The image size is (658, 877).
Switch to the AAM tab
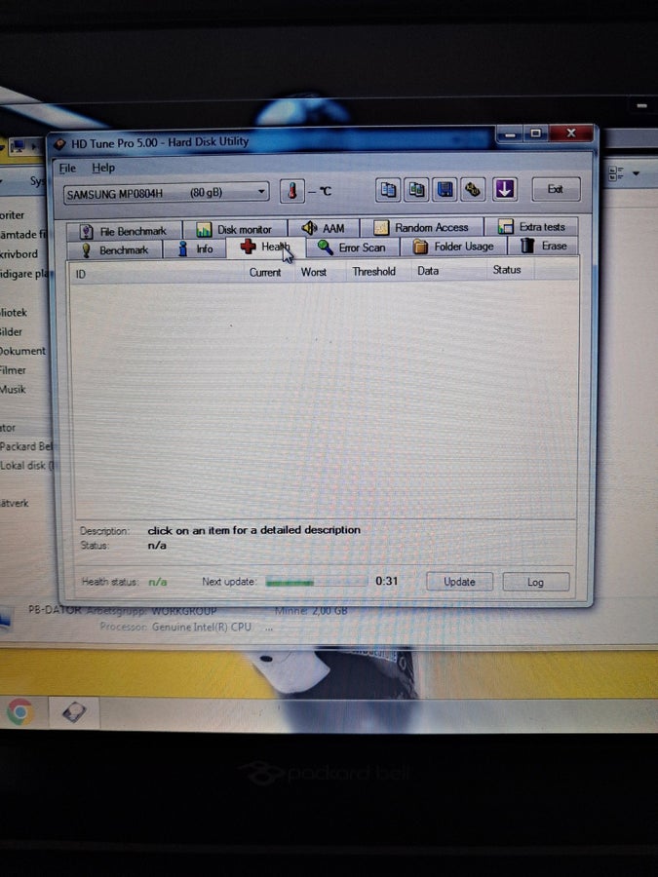click(324, 228)
